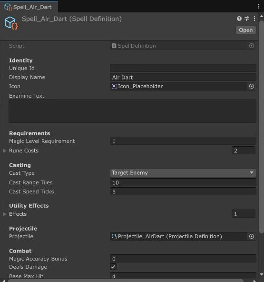
Task: Click the Cast Type label
Action: [x=22, y=173]
